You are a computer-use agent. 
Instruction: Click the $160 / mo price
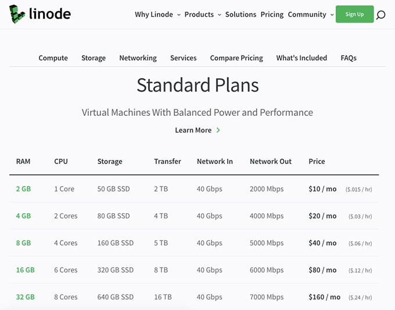pyautogui.click(x=325, y=297)
